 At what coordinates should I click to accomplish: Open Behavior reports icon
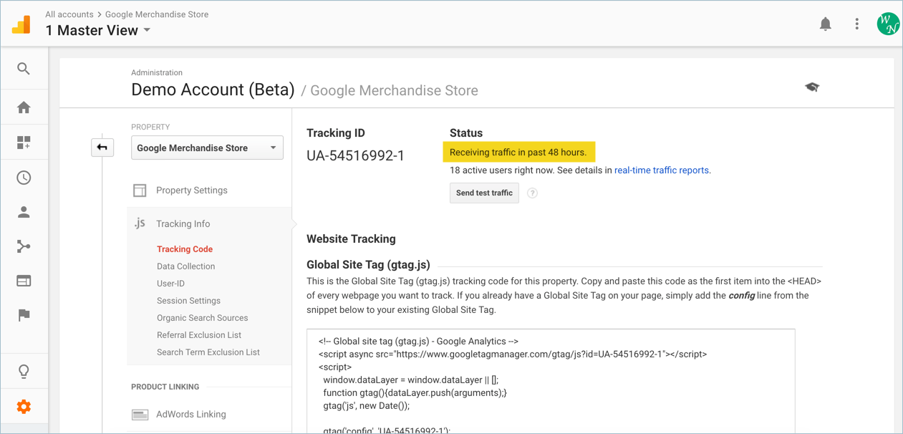24,281
